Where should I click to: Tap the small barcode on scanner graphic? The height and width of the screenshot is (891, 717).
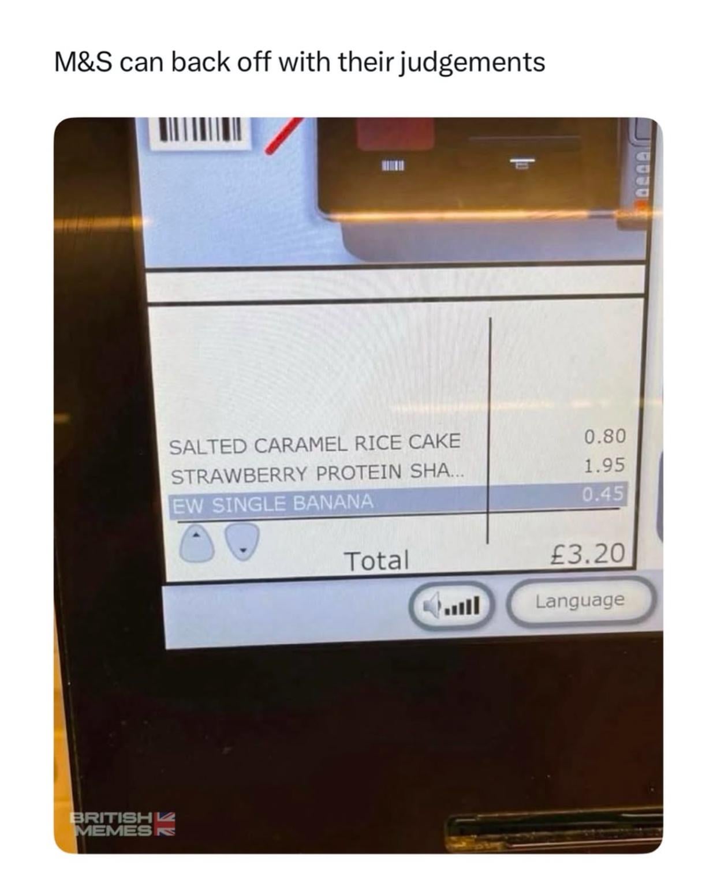click(393, 166)
